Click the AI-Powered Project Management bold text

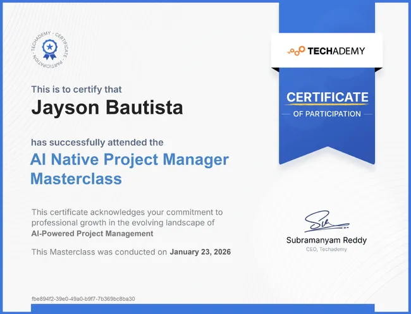click(92, 233)
